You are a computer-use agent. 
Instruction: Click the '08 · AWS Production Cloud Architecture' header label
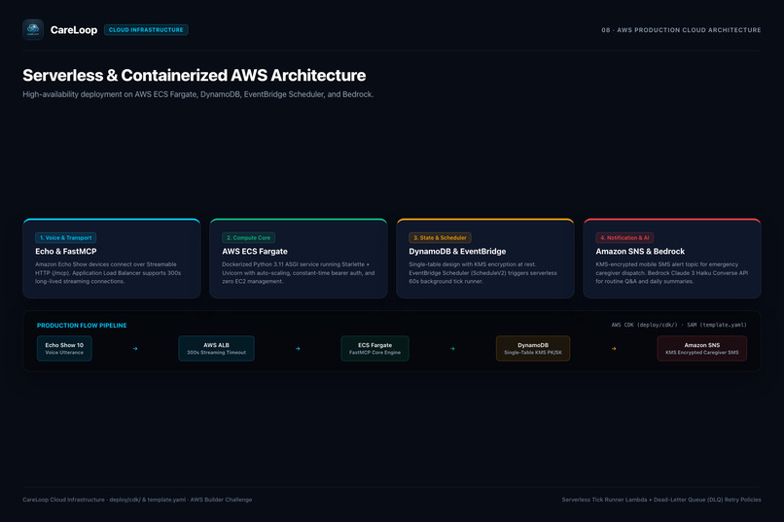point(681,30)
